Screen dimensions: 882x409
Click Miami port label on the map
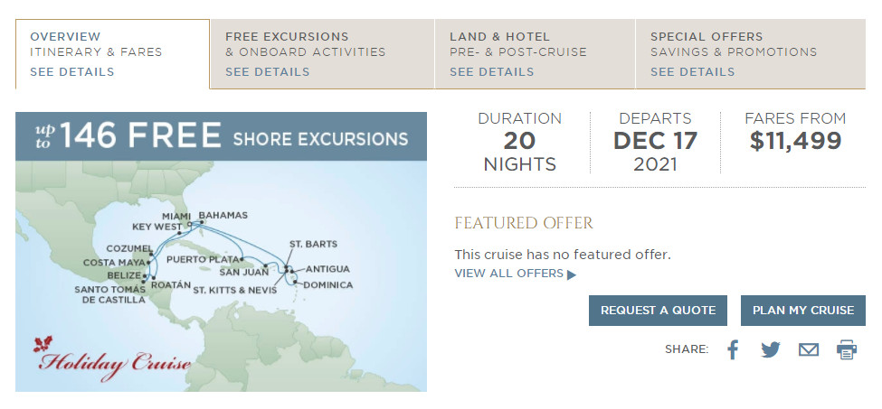pos(177,216)
